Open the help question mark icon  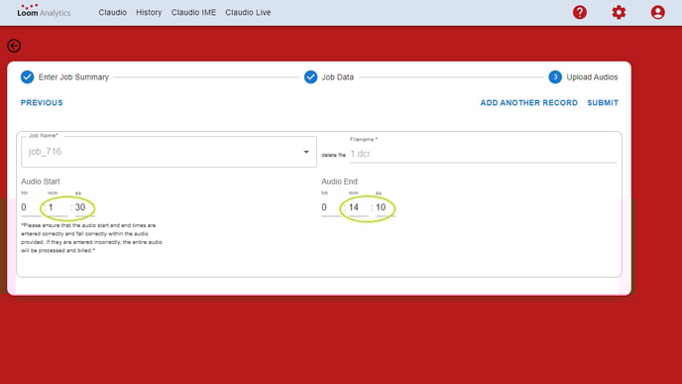pos(579,12)
